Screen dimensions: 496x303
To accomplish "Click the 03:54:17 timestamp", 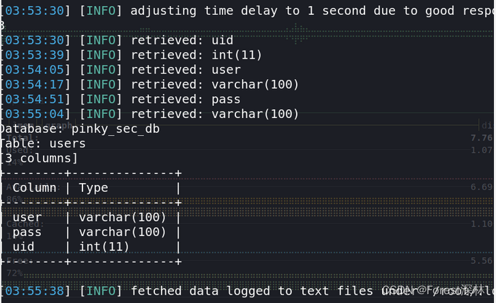I will coord(35,85).
